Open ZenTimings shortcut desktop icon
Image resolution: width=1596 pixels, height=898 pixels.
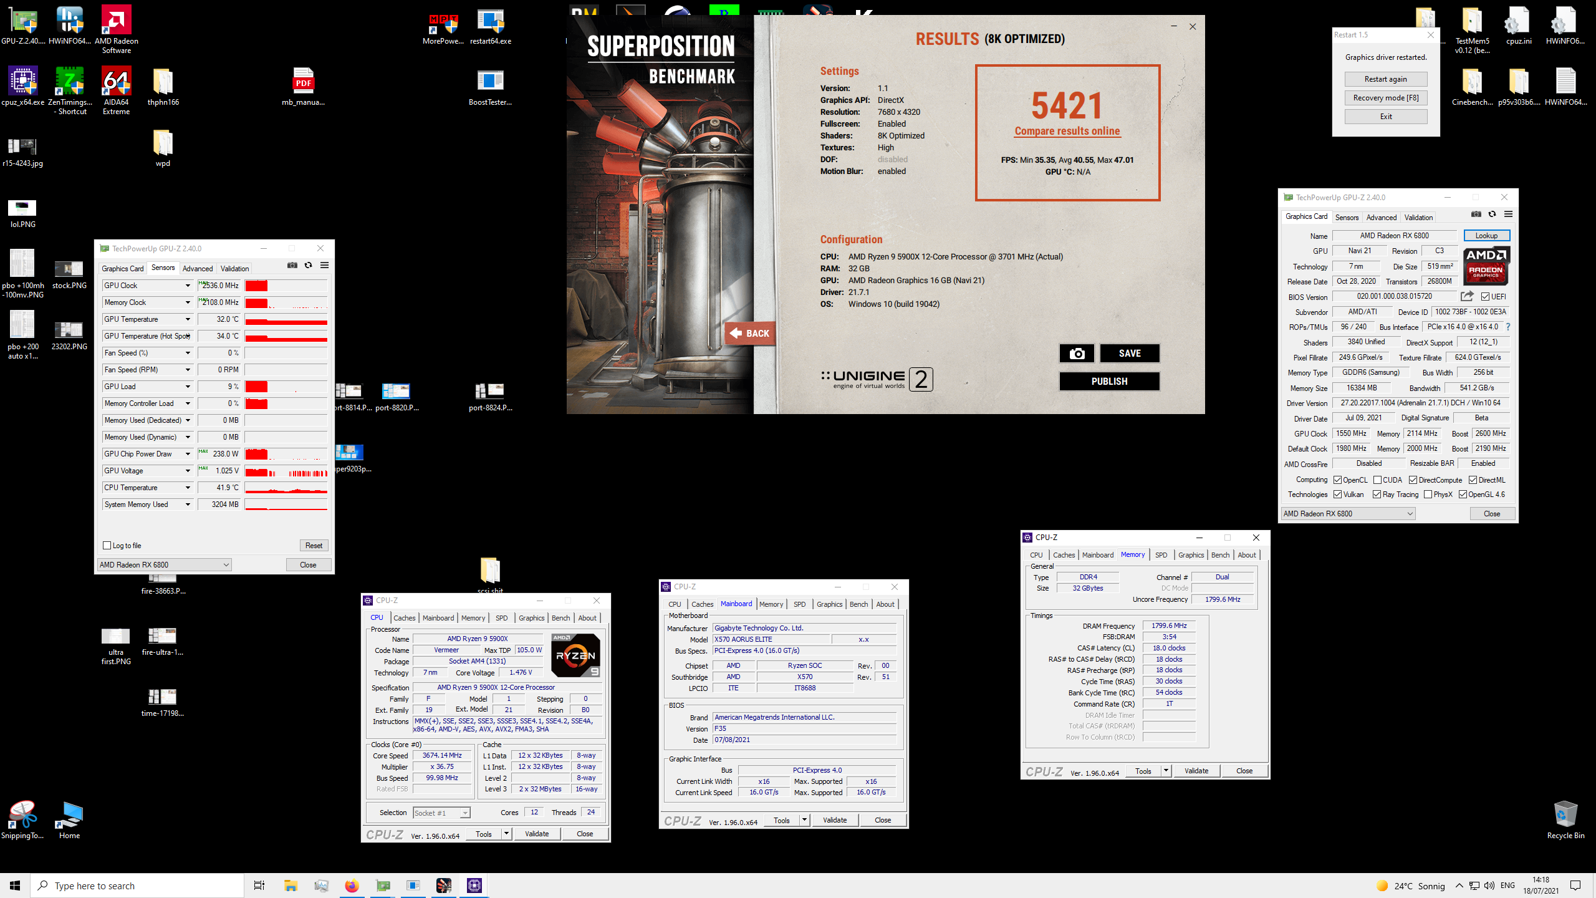(70, 90)
